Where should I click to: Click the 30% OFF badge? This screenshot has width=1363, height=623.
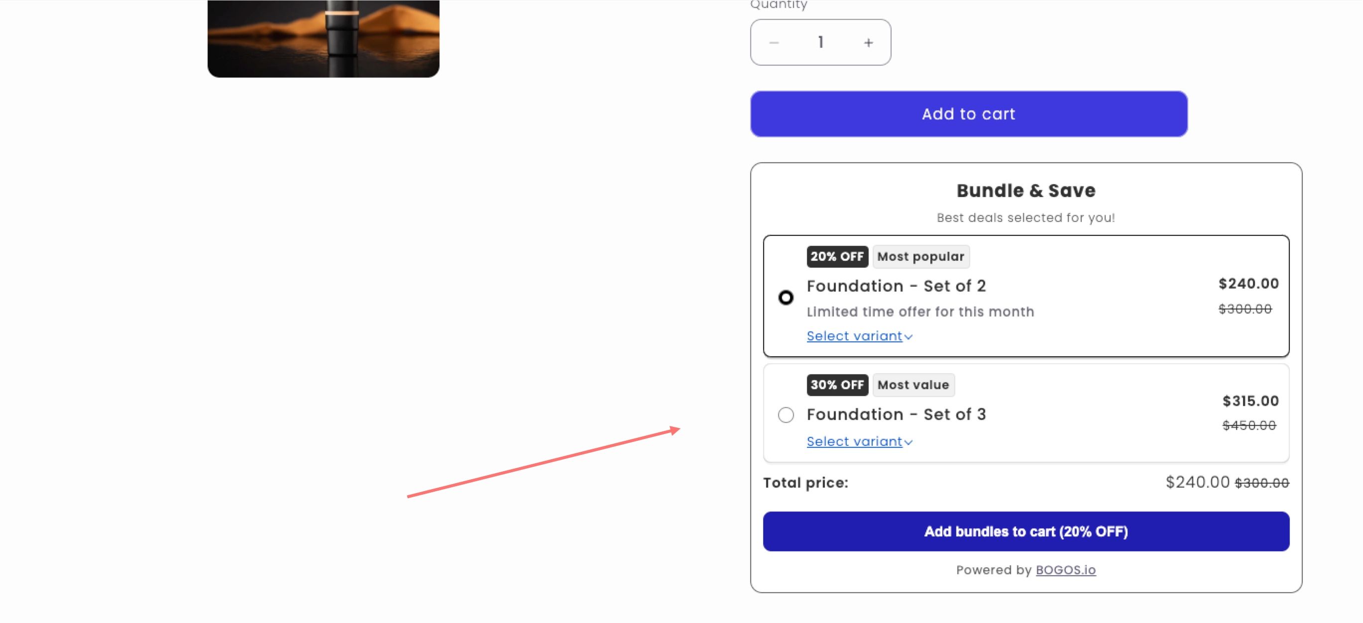836,385
